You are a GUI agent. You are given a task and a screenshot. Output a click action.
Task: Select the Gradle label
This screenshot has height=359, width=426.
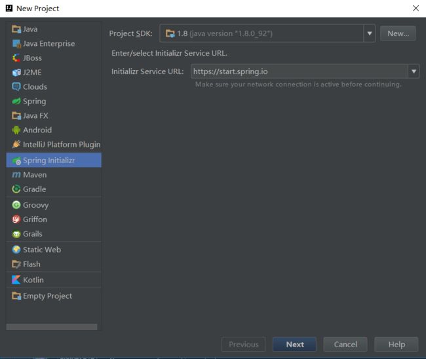(x=35, y=189)
